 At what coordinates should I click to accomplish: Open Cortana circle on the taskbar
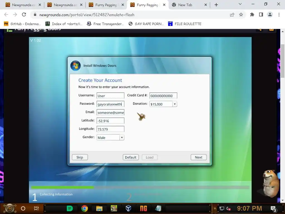tap(23, 208)
